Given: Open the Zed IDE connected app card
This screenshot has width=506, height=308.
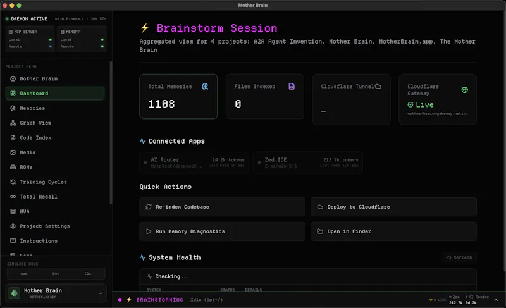Looking at the screenshot, I should point(308,163).
